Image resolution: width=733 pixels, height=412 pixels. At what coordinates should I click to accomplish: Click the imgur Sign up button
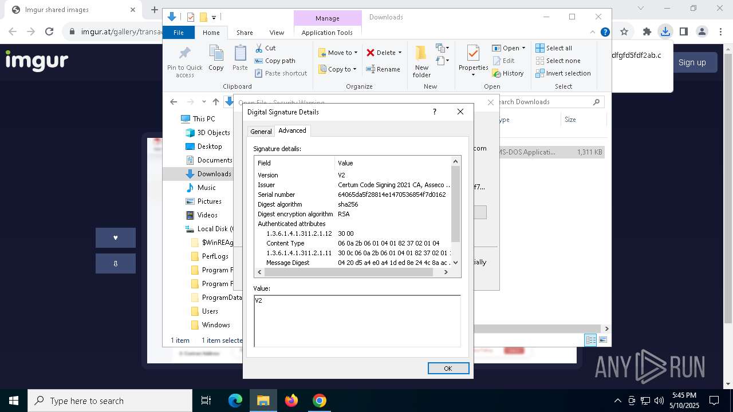(x=692, y=62)
